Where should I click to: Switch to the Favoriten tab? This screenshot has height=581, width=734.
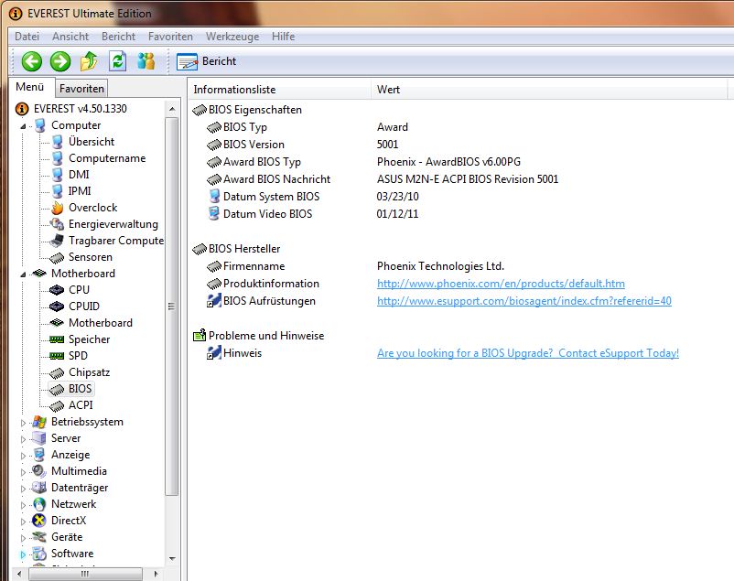81,89
